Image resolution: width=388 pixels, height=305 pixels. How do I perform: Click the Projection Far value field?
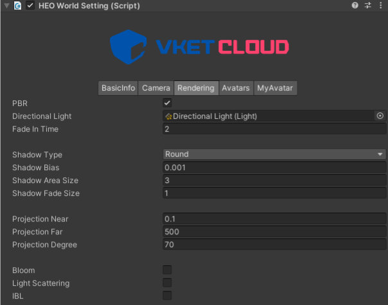274,232
